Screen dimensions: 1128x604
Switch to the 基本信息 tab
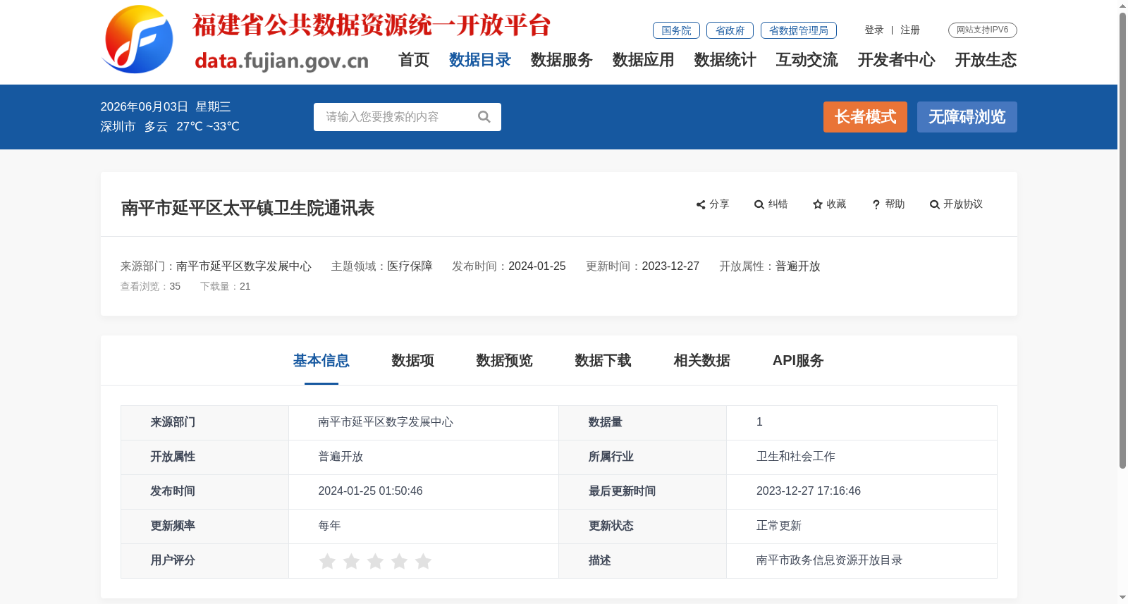coord(321,361)
